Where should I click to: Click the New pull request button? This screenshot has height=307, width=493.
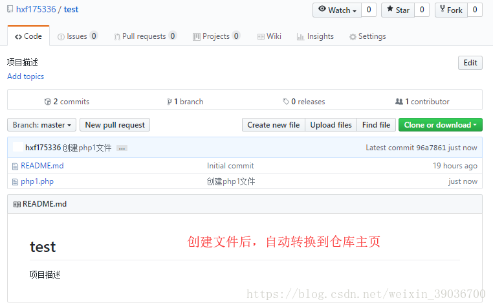coord(115,125)
